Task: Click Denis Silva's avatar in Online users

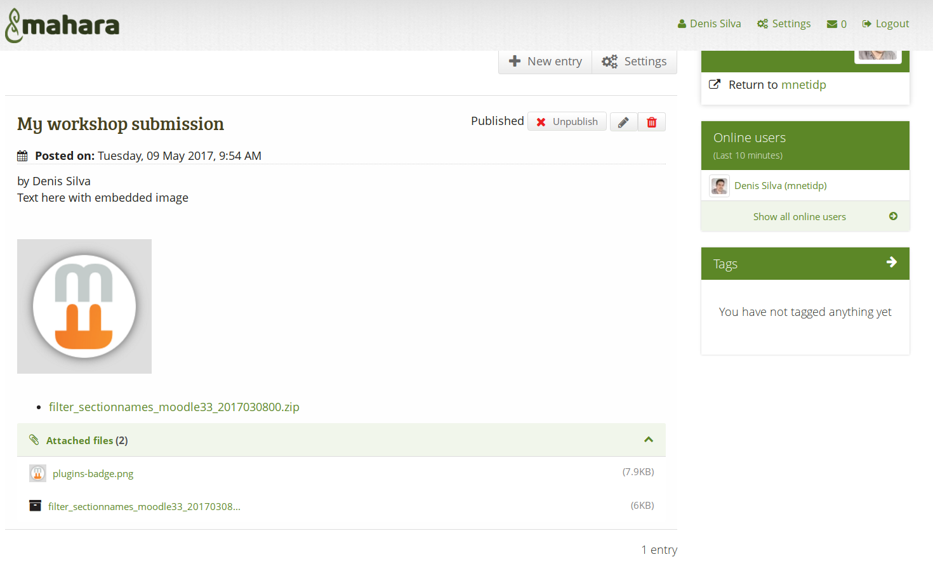Action: (720, 187)
